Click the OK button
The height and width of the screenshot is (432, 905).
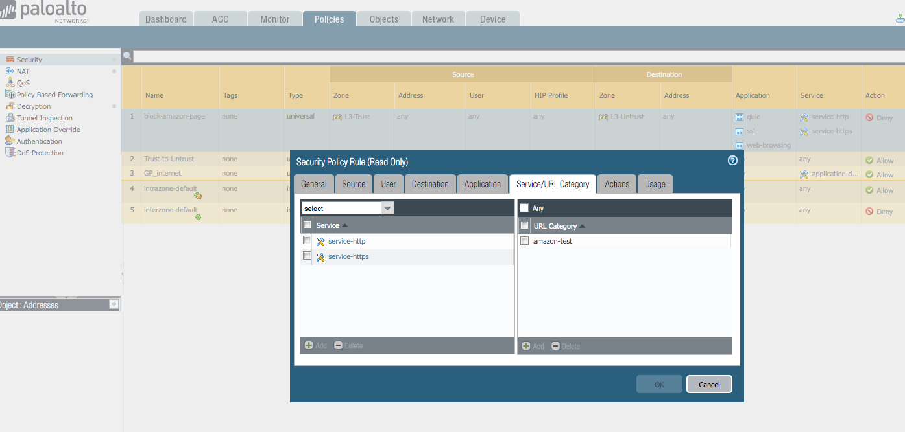click(659, 385)
